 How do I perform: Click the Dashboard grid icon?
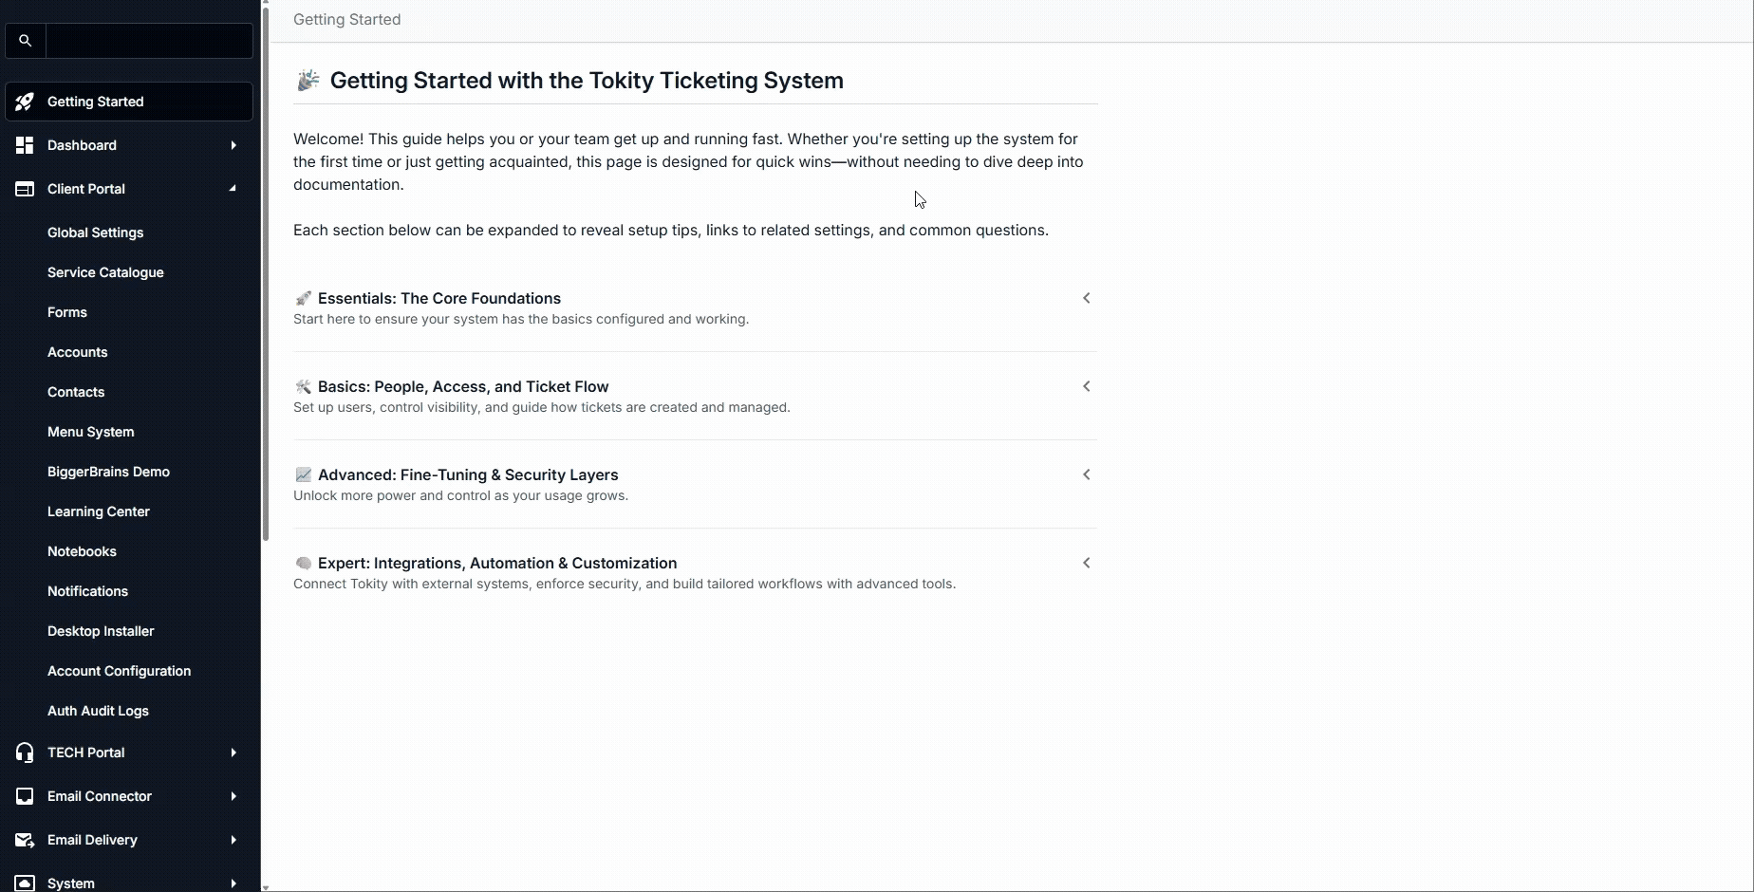coord(25,145)
